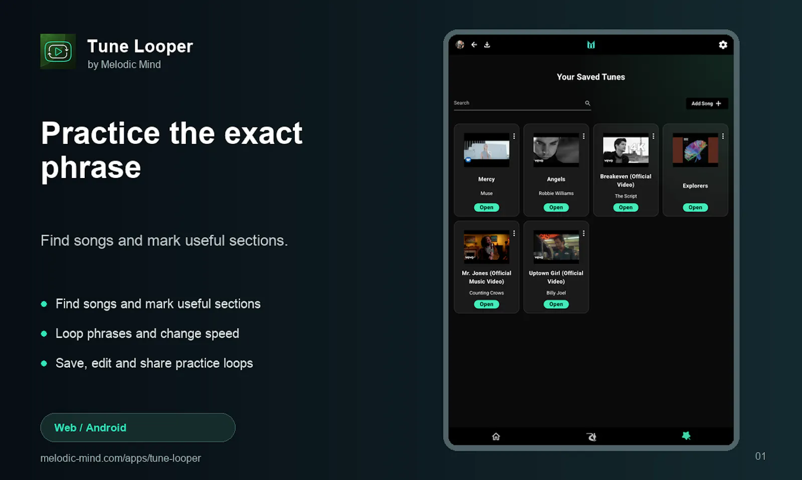Screen dimensions: 802x480
Task: Click Open on the Mr. Jones card
Action: coord(486,304)
